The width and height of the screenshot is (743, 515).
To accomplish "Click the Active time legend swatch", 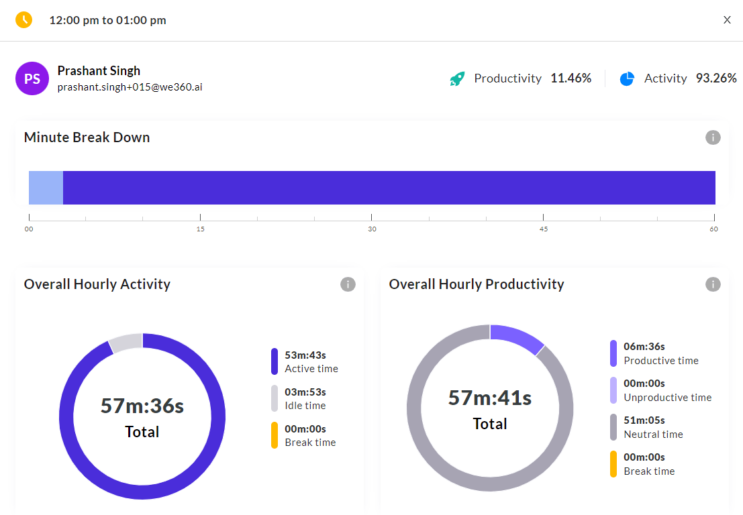I will pyautogui.click(x=275, y=361).
